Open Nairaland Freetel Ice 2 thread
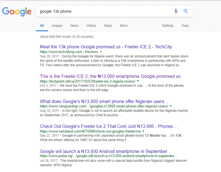Screen dimensions: 221x172 tap(109, 126)
